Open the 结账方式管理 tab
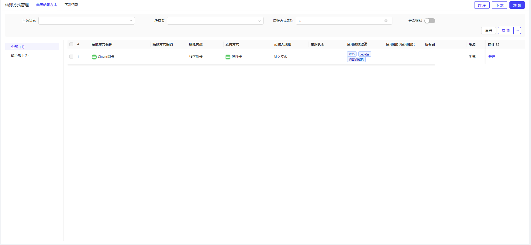 tap(17, 5)
